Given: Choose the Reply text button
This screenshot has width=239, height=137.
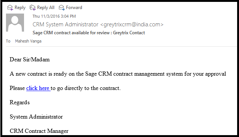Looking at the screenshot, I should tap(20, 8).
